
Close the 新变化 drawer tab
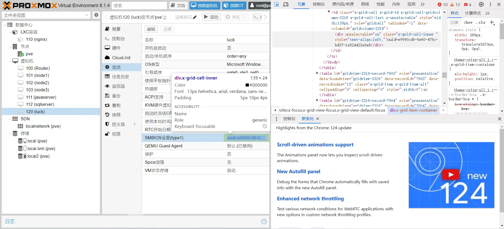click(318, 119)
